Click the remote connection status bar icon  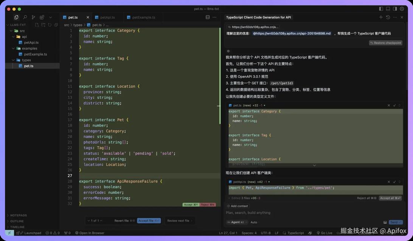[9, 233]
